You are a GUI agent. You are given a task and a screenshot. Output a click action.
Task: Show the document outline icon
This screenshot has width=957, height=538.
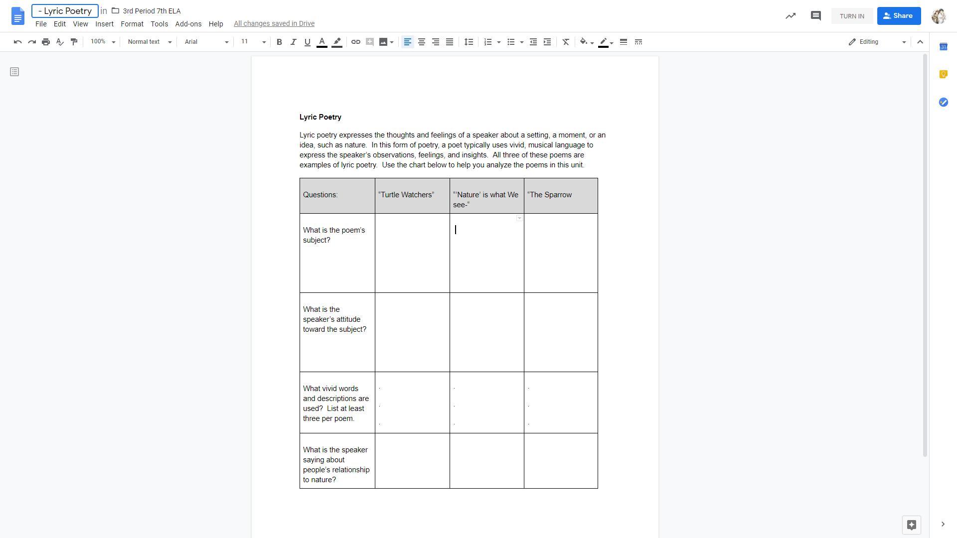14,72
